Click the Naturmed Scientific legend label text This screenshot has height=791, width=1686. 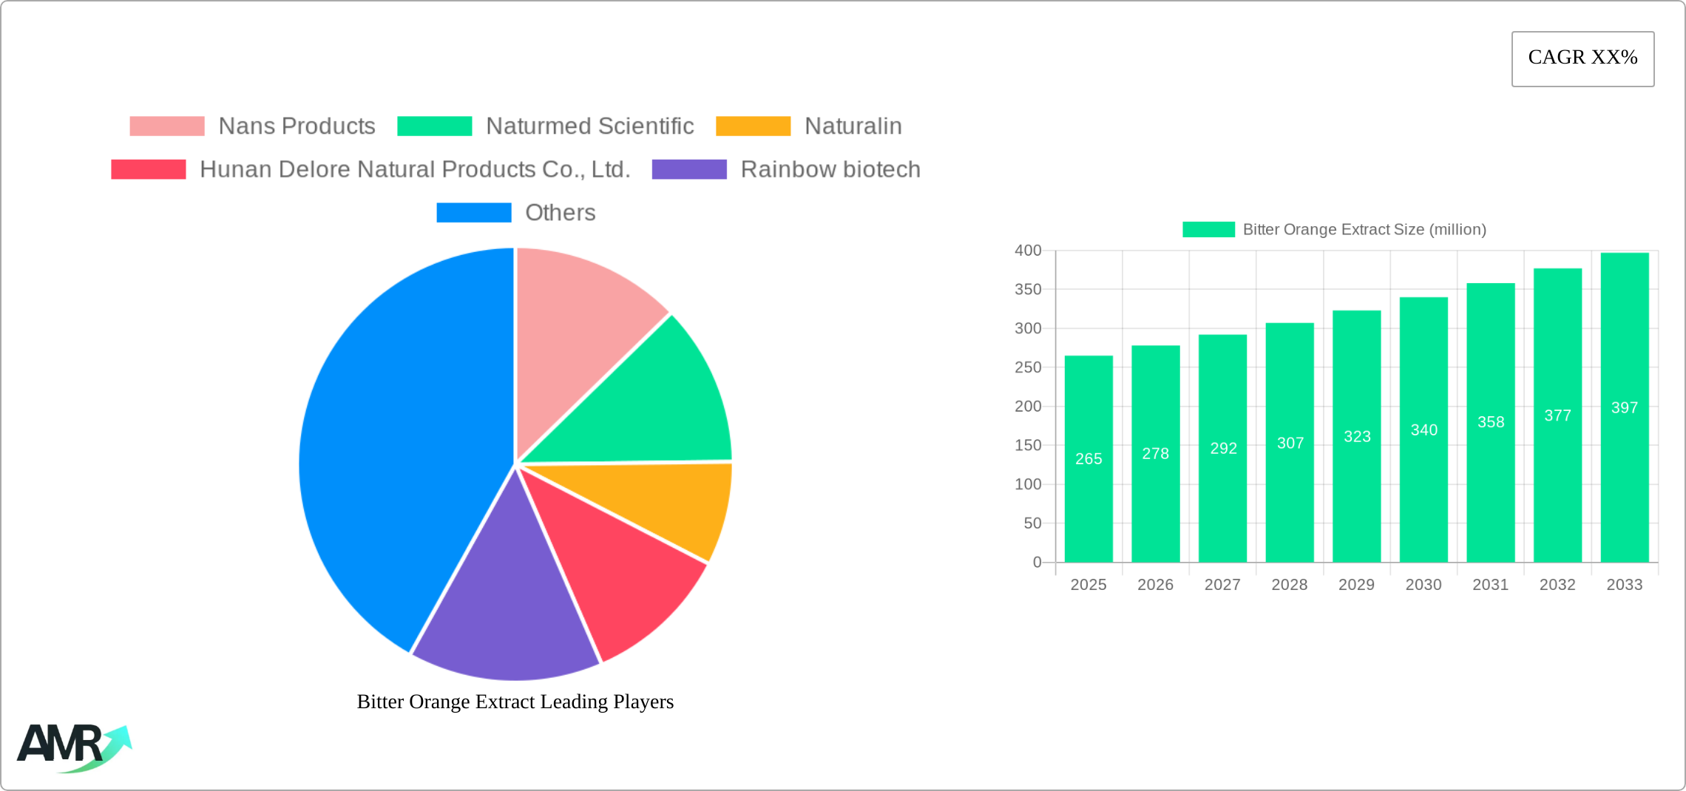pyautogui.click(x=589, y=126)
